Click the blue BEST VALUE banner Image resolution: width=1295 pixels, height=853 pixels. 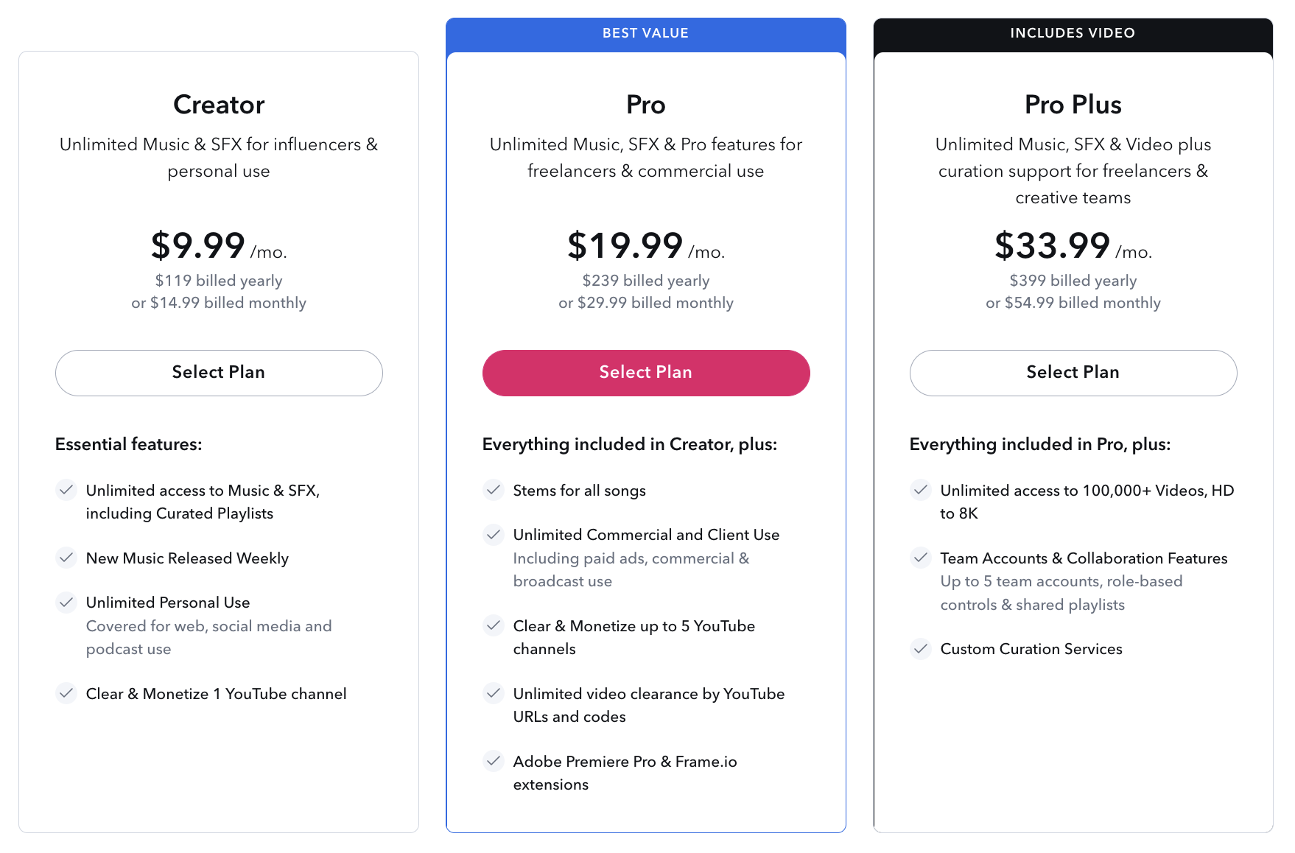(646, 33)
